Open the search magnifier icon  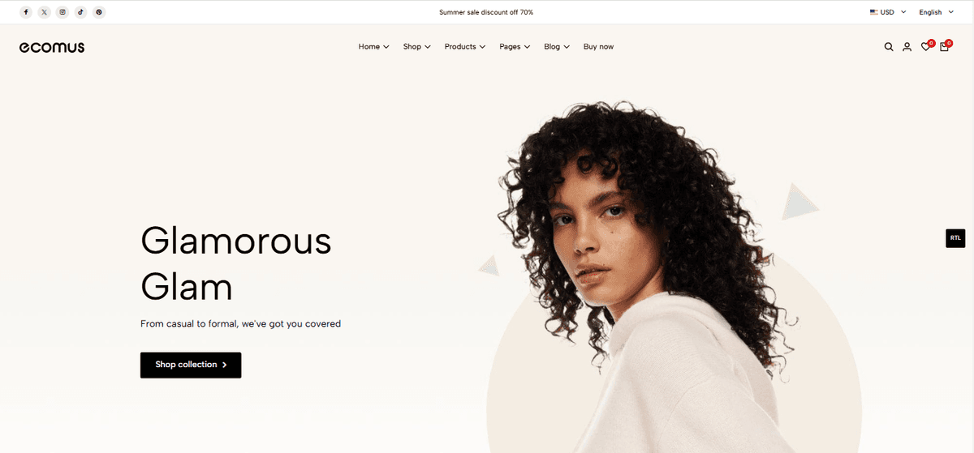pos(889,47)
